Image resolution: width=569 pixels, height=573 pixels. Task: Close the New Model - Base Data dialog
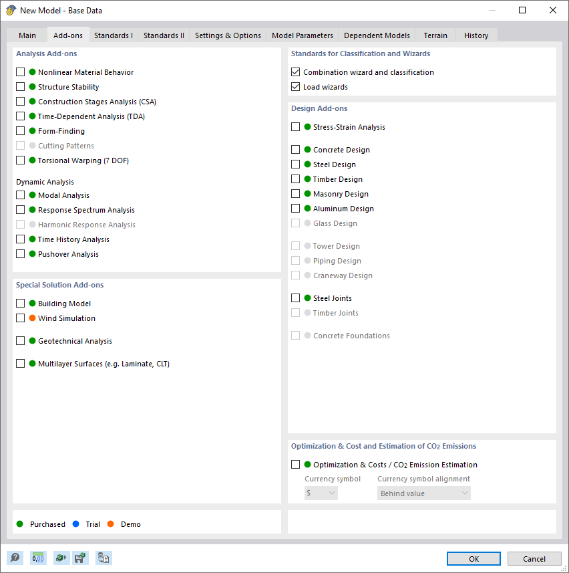[x=553, y=10]
